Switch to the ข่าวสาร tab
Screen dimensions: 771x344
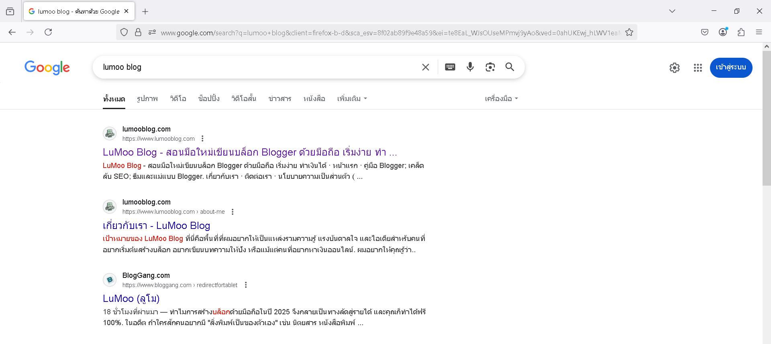[280, 99]
